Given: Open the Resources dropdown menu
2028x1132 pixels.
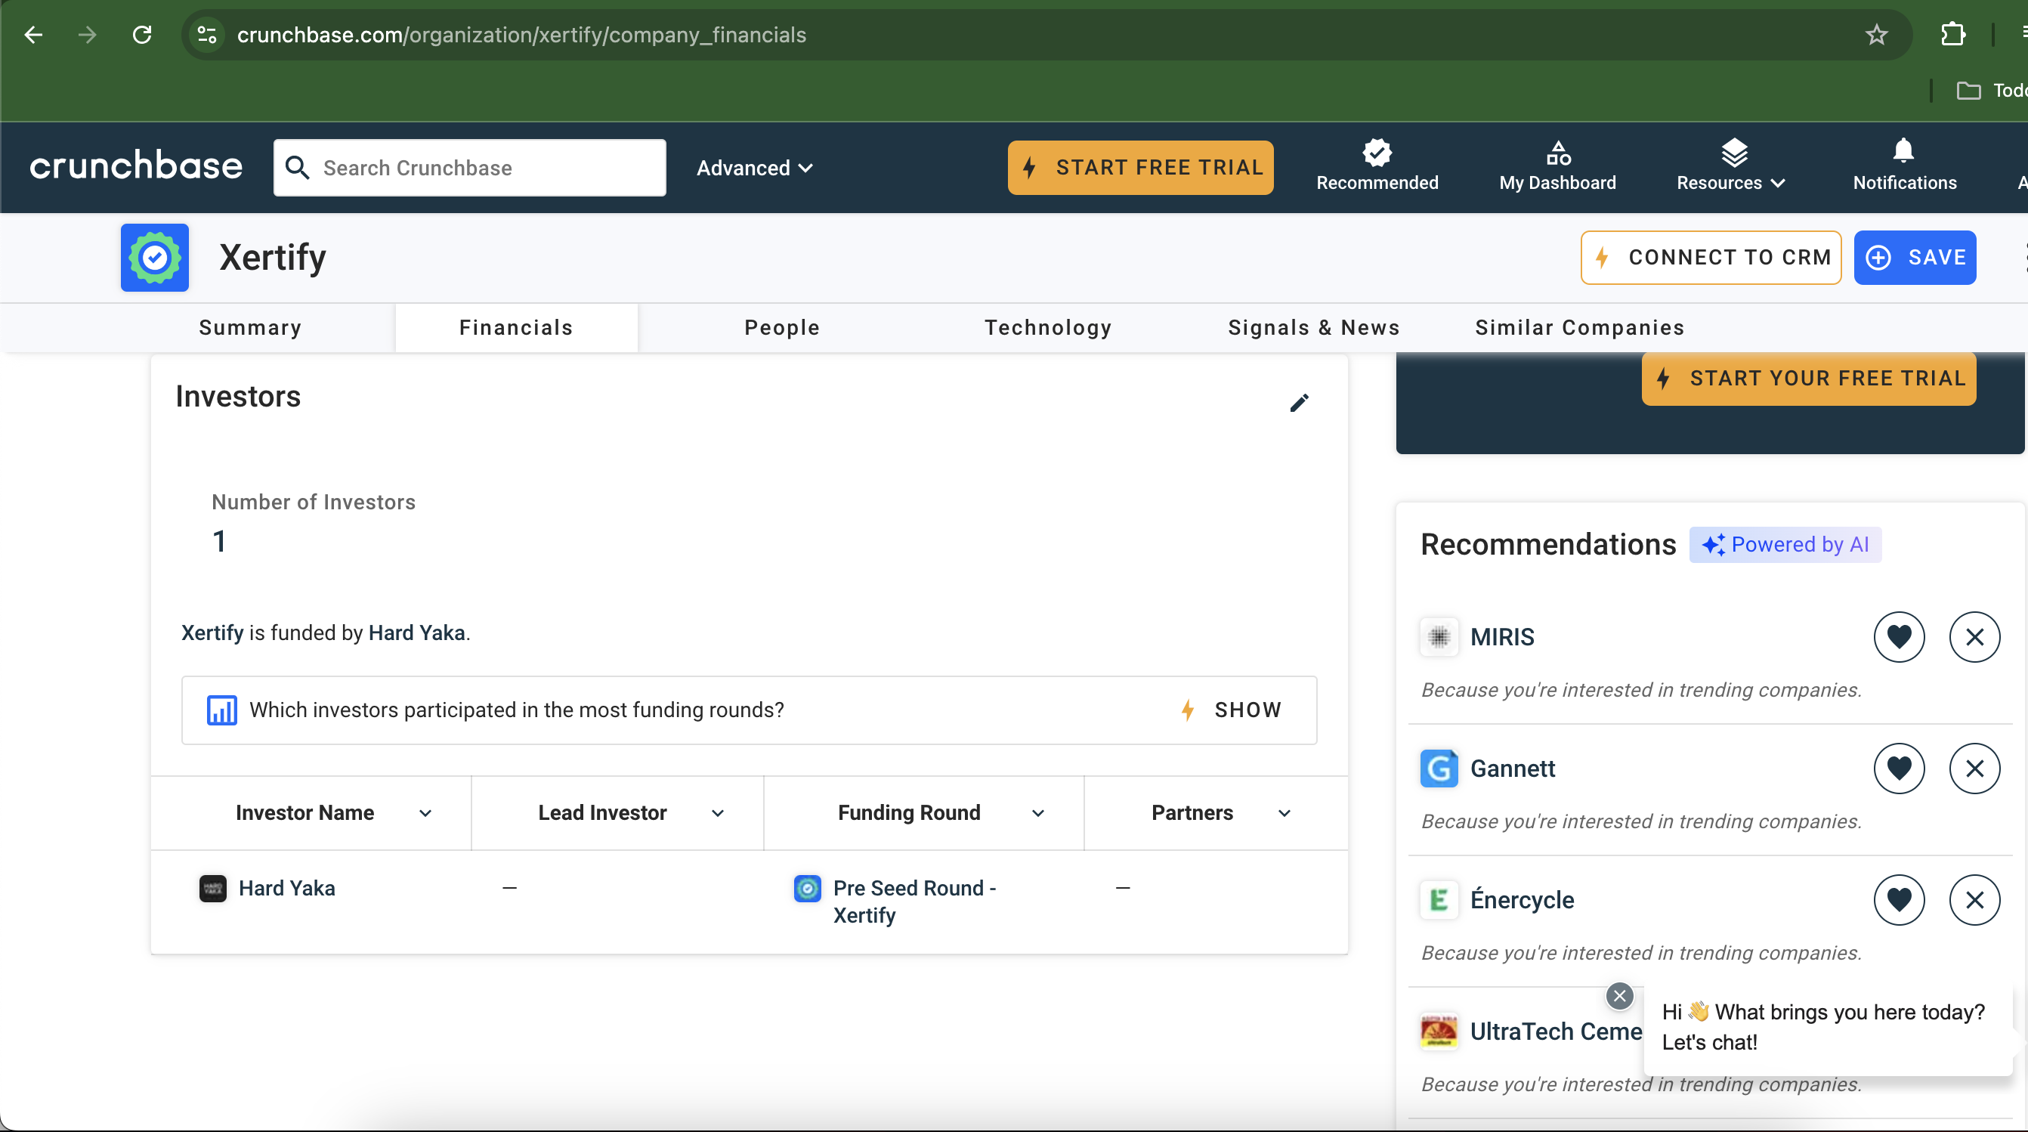Looking at the screenshot, I should click(x=1731, y=166).
